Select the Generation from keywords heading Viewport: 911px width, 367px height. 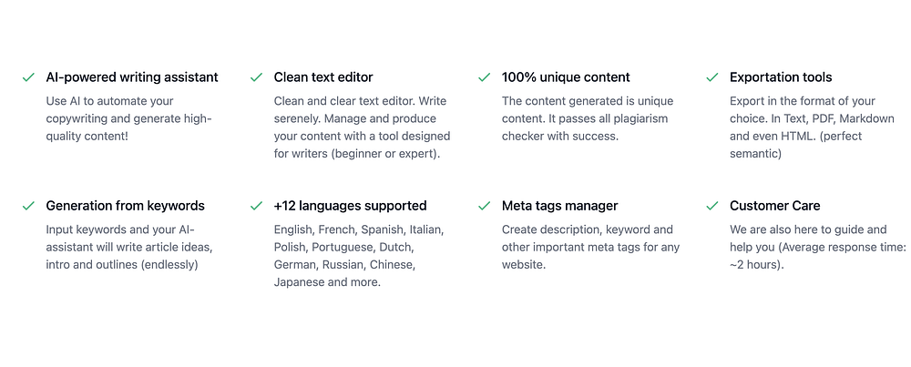[126, 206]
